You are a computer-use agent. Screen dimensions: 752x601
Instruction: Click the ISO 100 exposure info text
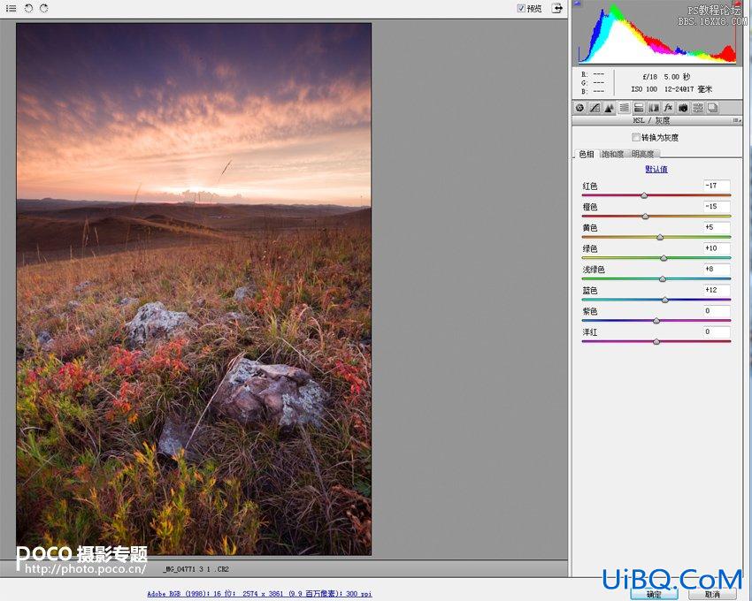pos(643,89)
